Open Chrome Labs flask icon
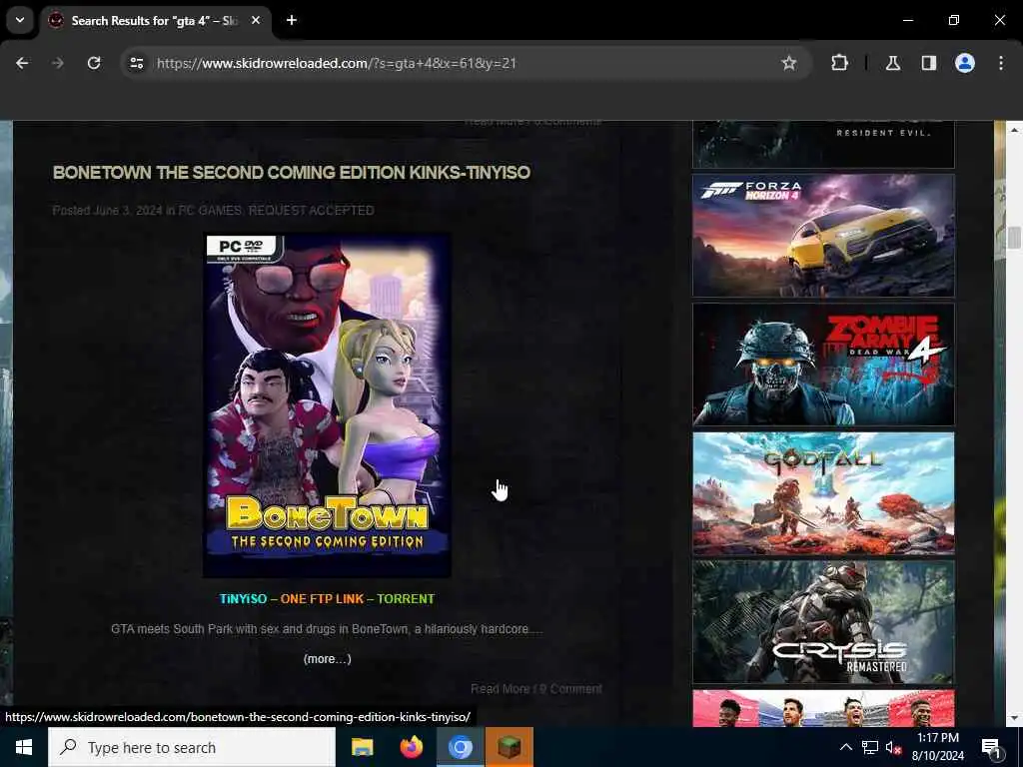The image size is (1023, 767). [893, 63]
